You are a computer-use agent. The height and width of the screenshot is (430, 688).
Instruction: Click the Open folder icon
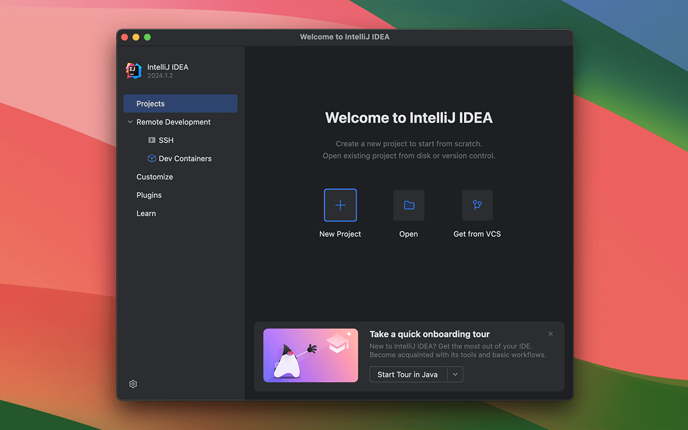409,205
